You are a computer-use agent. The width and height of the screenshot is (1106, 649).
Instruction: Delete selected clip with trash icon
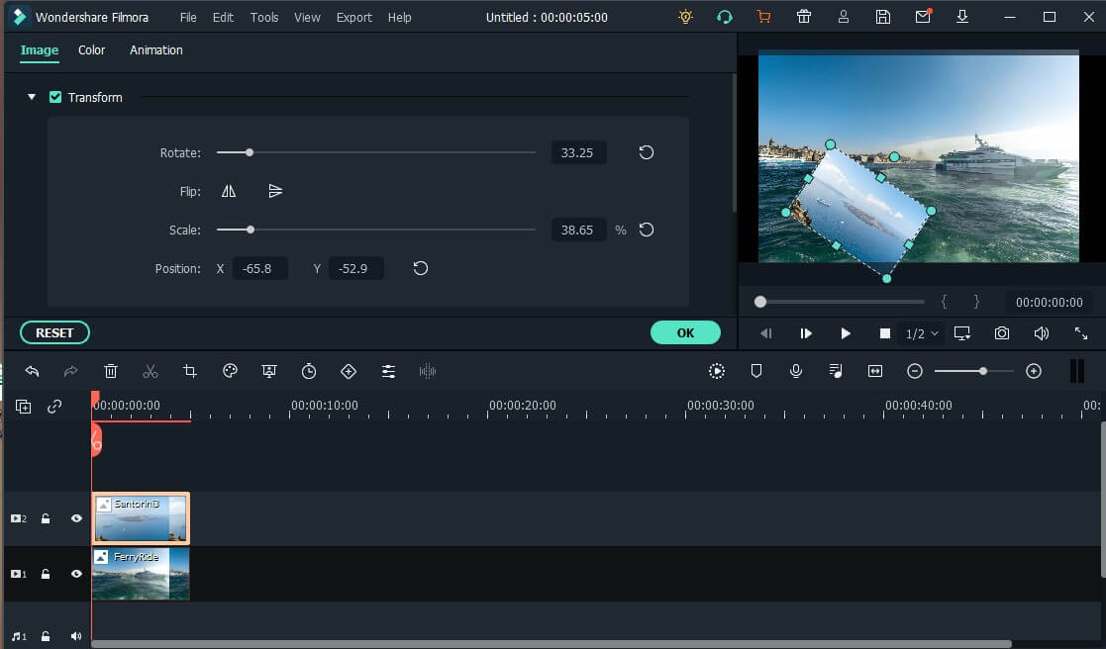(111, 371)
